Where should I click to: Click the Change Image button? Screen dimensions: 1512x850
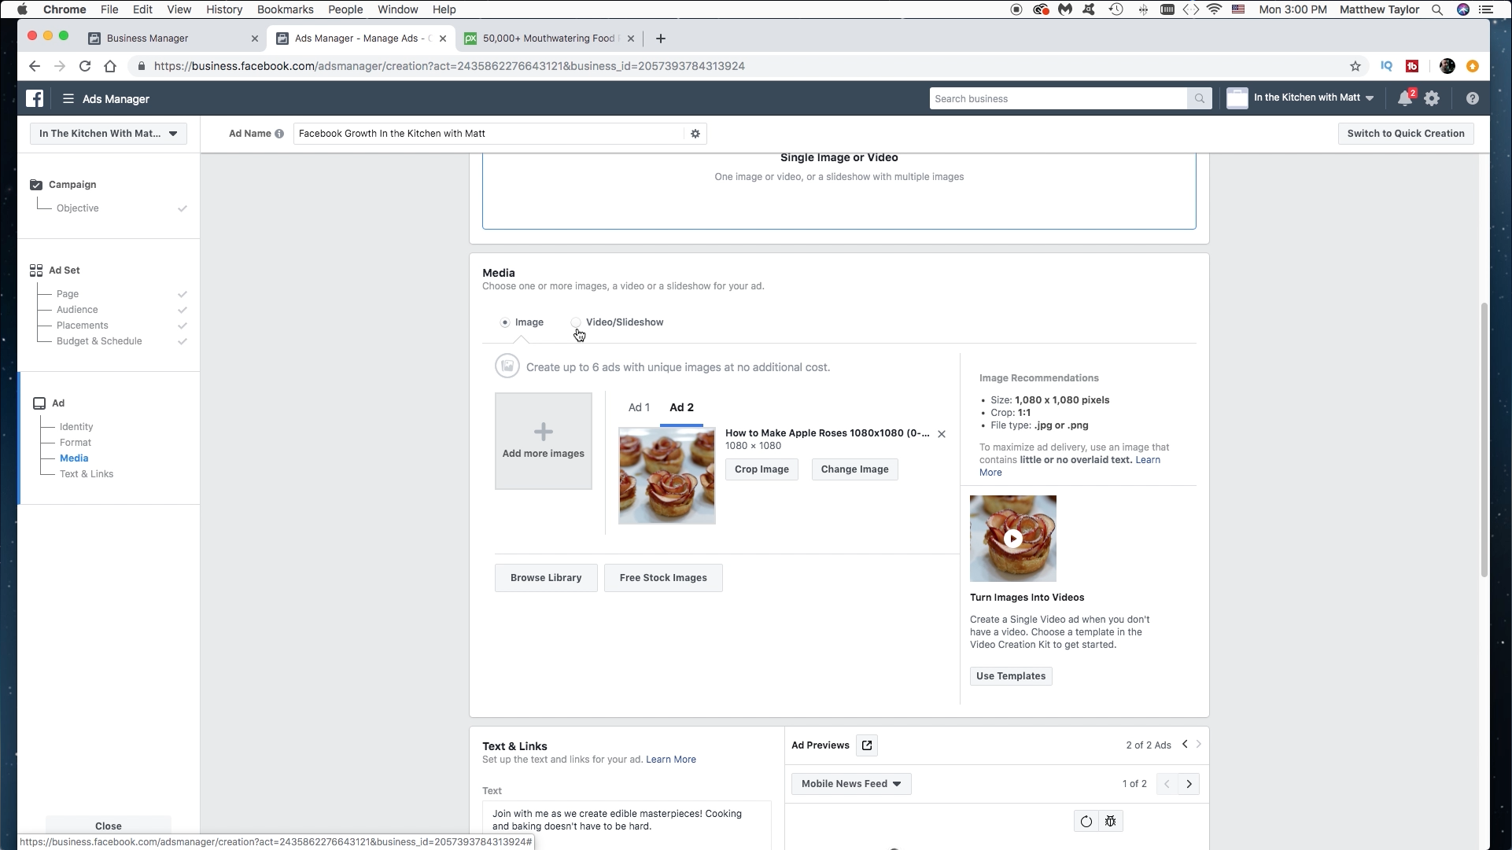coord(854,469)
